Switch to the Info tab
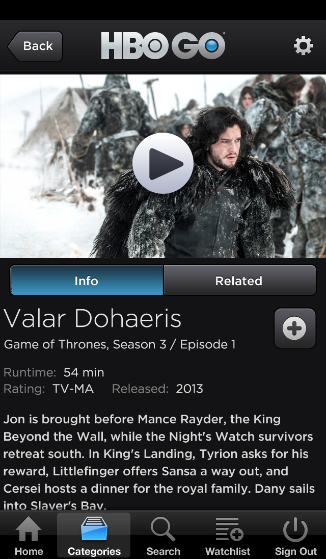The height and width of the screenshot is (559, 326). point(87,281)
